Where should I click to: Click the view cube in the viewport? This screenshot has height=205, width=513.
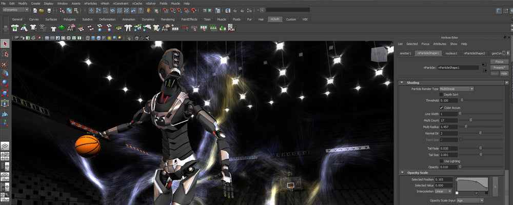(379, 53)
